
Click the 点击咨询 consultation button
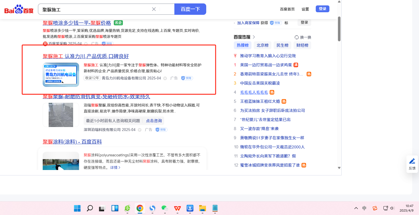click(x=154, y=121)
